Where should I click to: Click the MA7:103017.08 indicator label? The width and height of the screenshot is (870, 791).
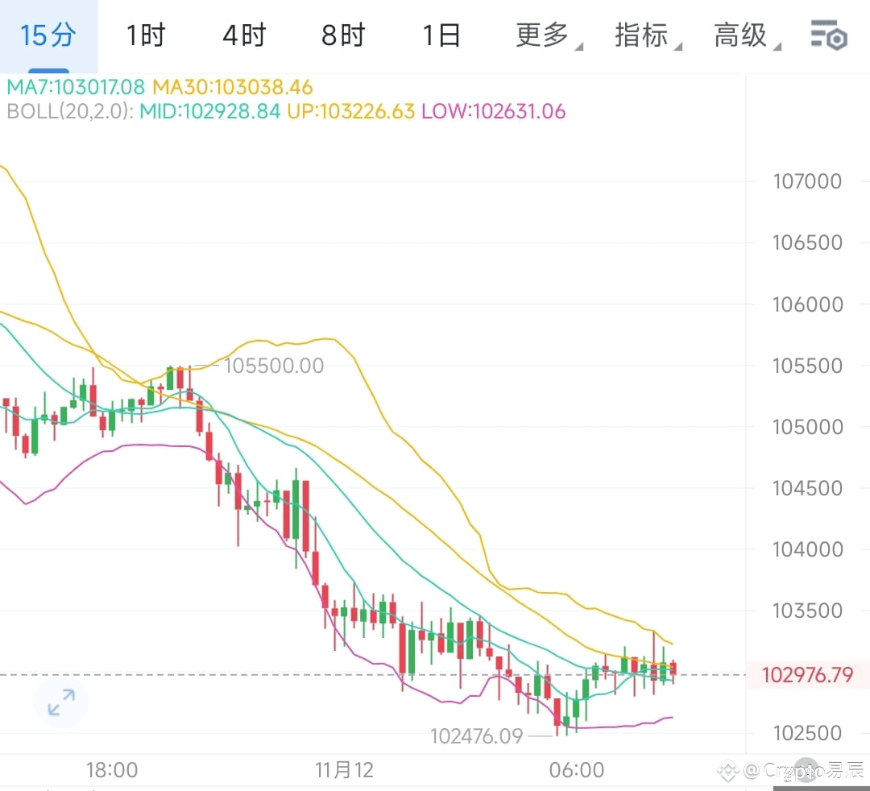coord(75,87)
